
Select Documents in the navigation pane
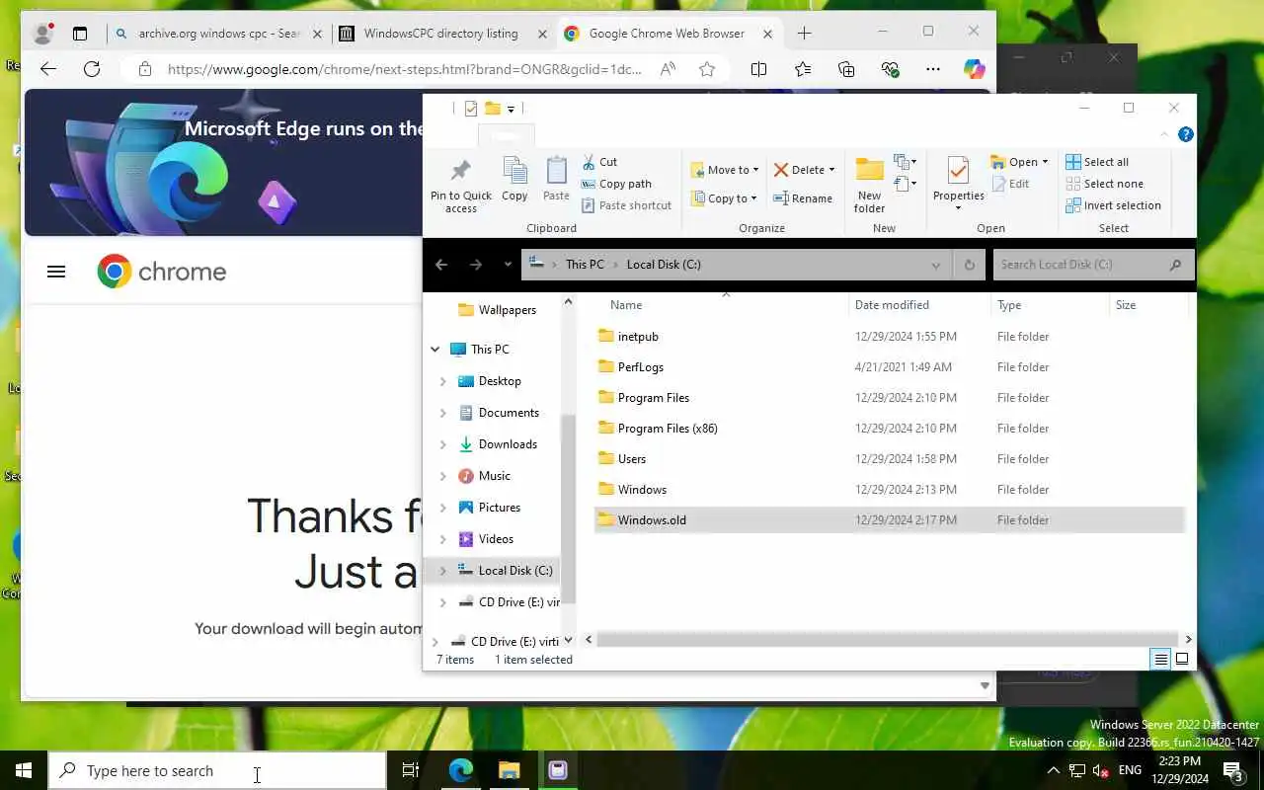pyautogui.click(x=509, y=413)
